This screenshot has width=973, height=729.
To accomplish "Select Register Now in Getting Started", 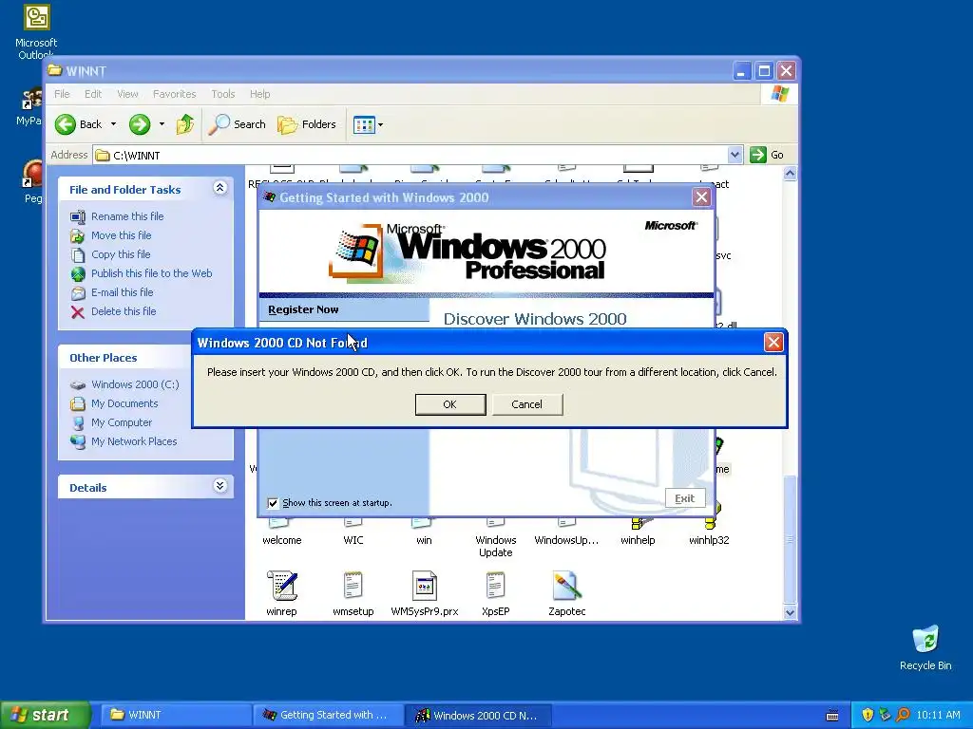I will [x=303, y=309].
